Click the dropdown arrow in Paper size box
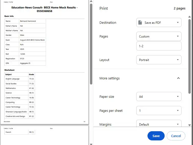Screen dimensions: 193x145 coord(178,96)
